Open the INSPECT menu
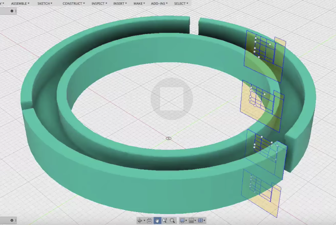The height and width of the screenshot is (225, 336). click(99, 3)
